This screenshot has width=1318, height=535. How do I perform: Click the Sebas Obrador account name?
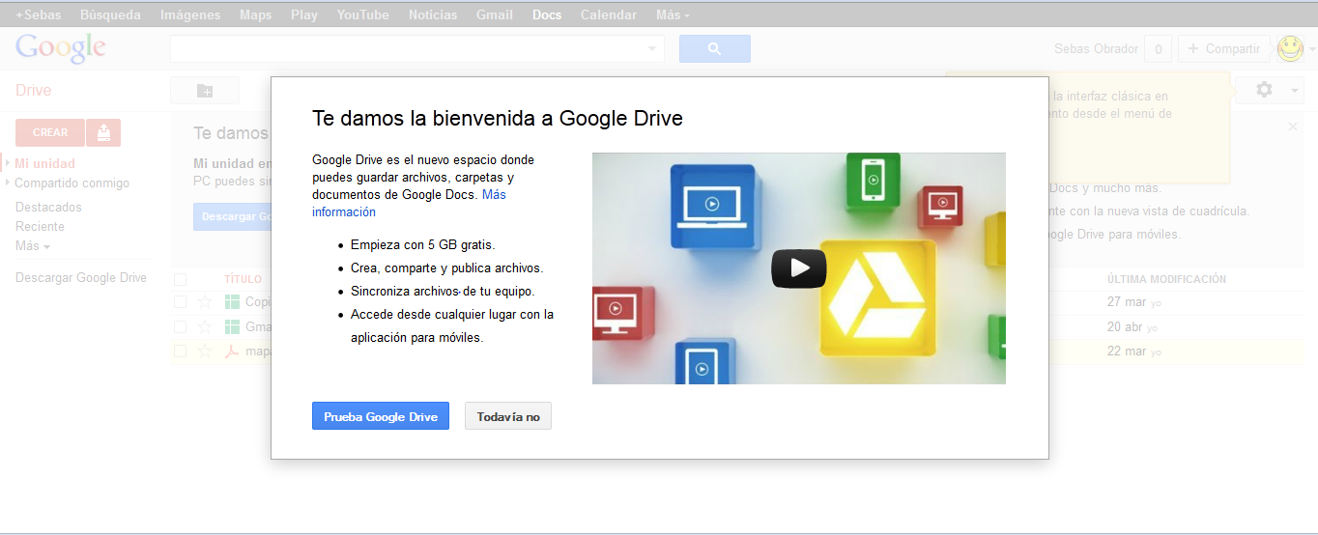[1096, 48]
